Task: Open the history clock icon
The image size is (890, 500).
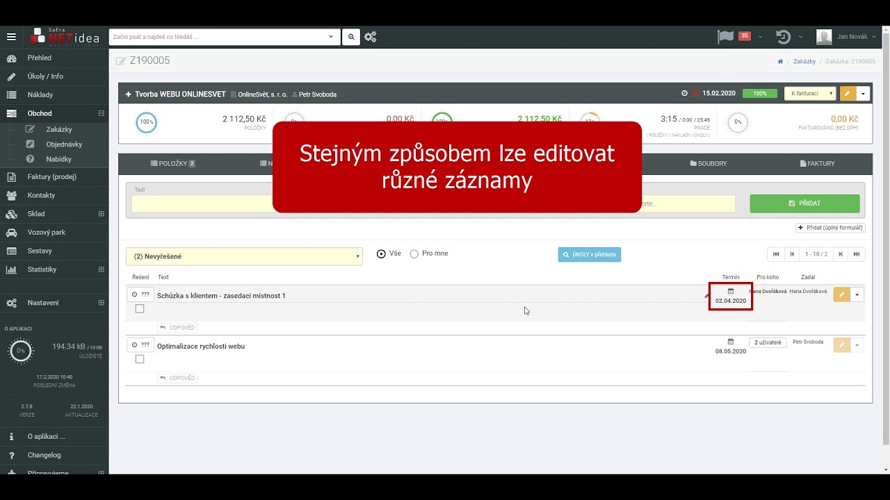Action: (784, 37)
